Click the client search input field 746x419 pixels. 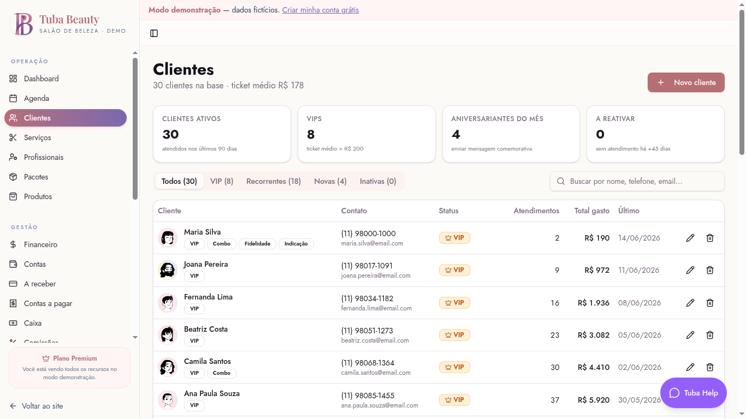coord(637,181)
